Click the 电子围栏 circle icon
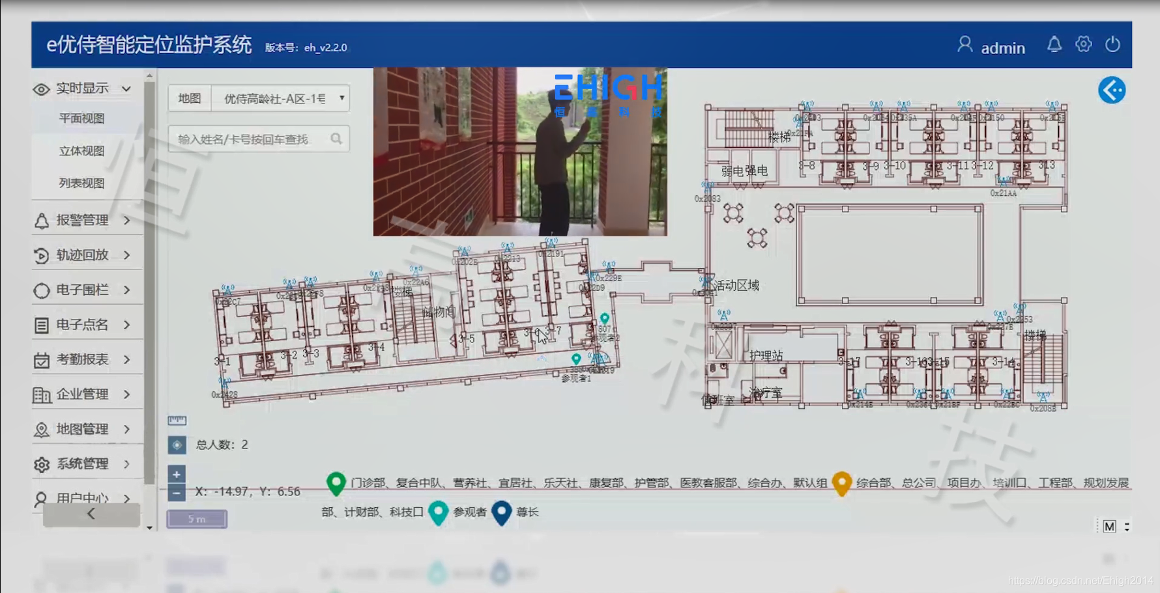The height and width of the screenshot is (593, 1160). pos(41,290)
